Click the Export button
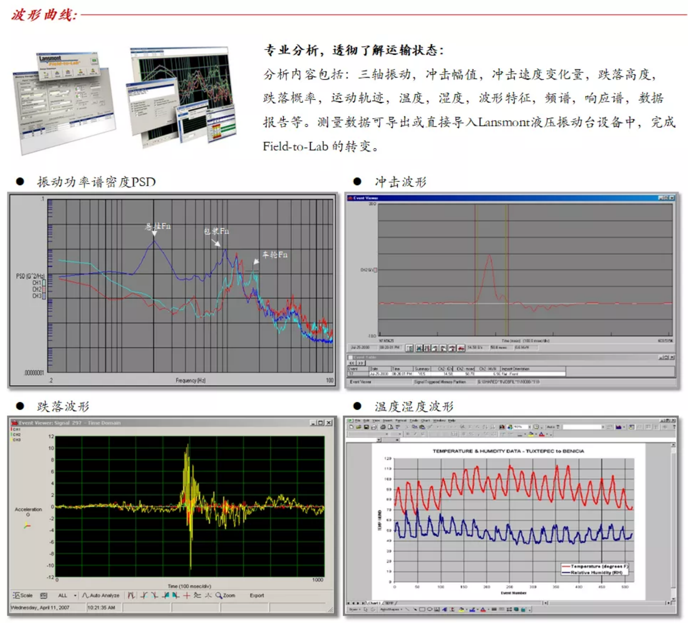This screenshot has height=623, width=688. (257, 595)
